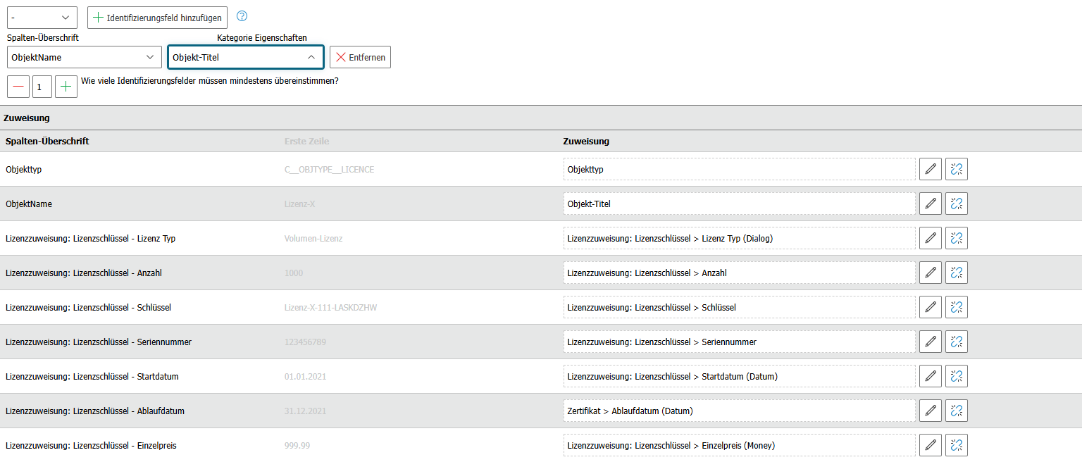Unlink the Schlüssel assignment
The image size is (1082, 462).
[x=957, y=307]
